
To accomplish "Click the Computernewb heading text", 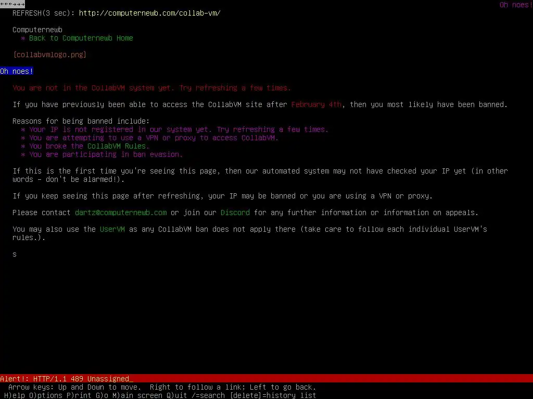I will (x=37, y=30).
